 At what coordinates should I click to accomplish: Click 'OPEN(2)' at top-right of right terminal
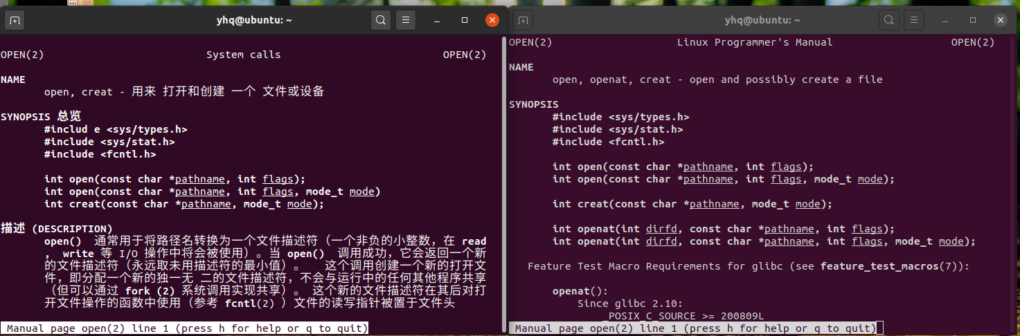click(x=973, y=42)
